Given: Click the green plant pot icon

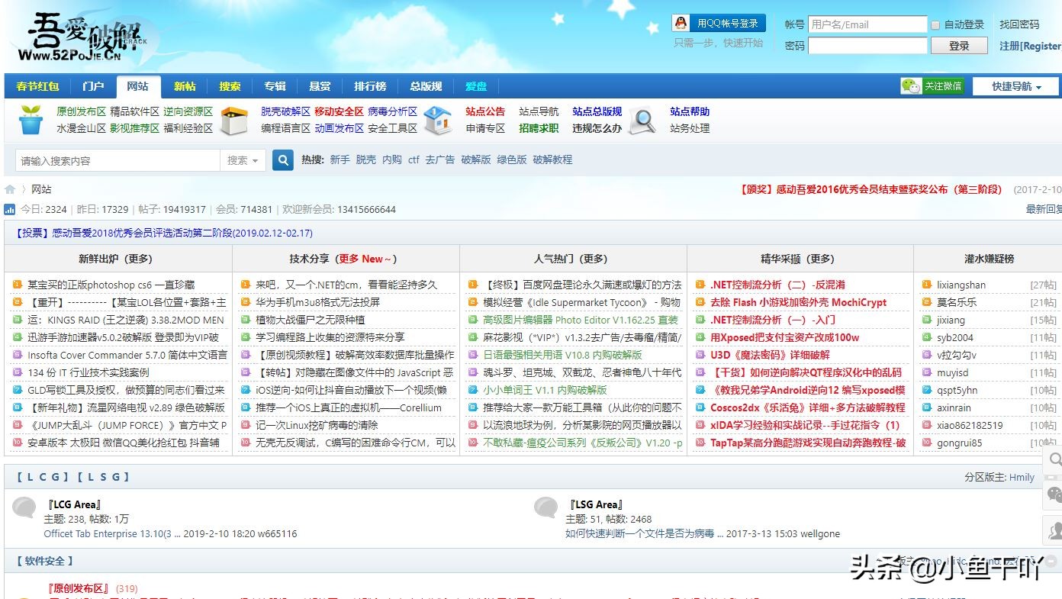Looking at the screenshot, I should (31, 120).
